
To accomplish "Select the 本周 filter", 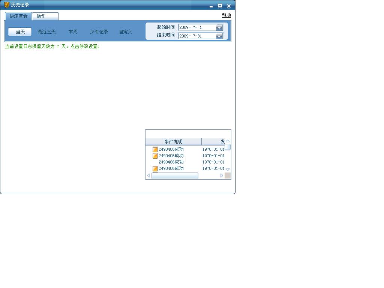I will coord(73,32).
